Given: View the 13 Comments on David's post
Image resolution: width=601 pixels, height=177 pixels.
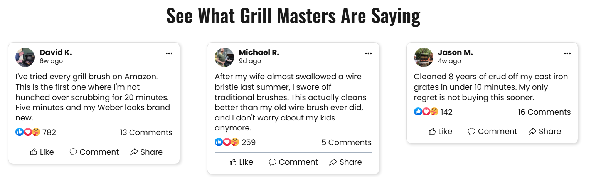Looking at the screenshot, I should 146,132.
